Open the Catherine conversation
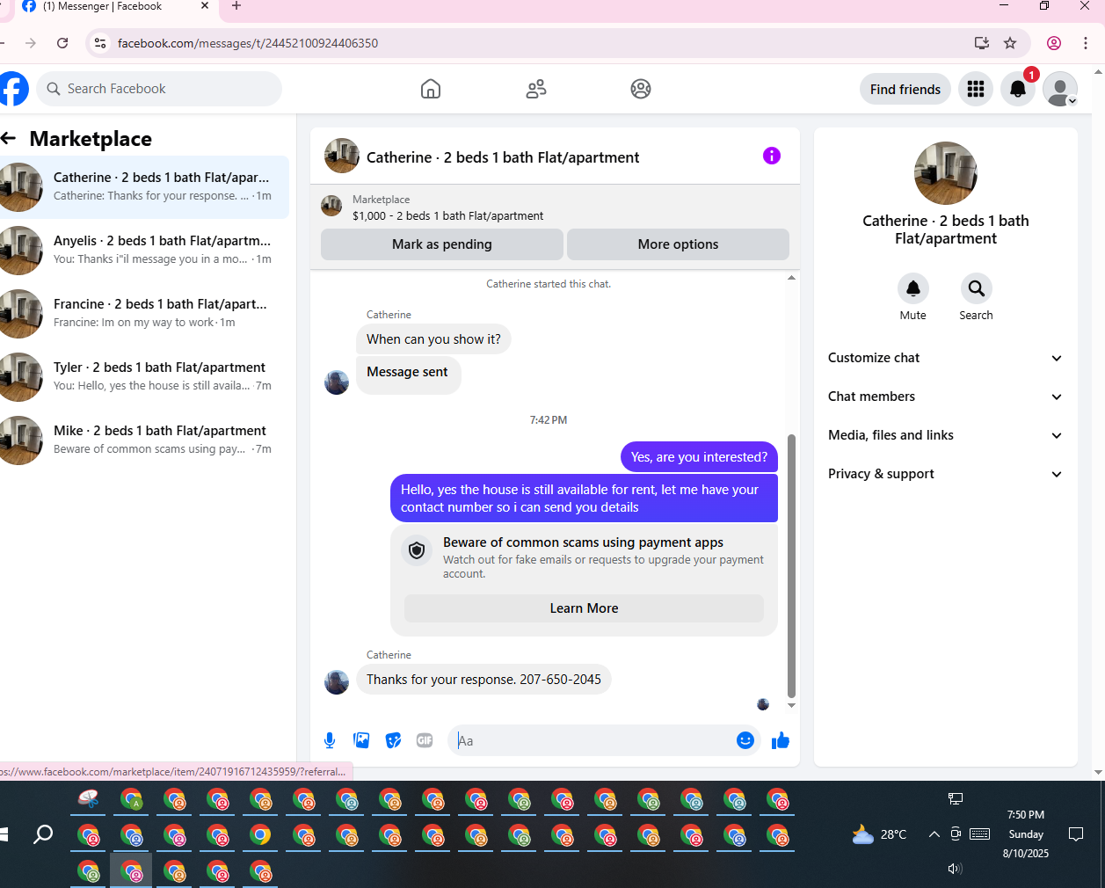 point(144,187)
